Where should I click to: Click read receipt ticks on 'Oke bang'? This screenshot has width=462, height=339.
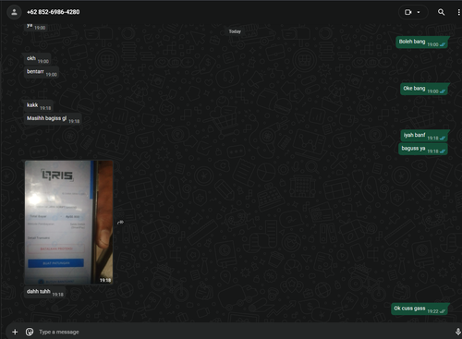[x=443, y=91]
